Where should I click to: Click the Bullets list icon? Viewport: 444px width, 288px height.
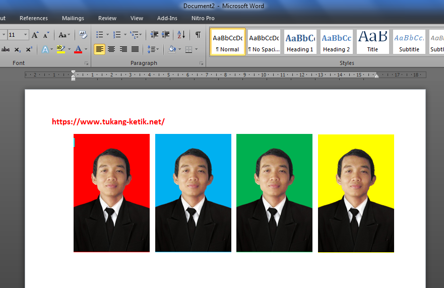tap(99, 35)
